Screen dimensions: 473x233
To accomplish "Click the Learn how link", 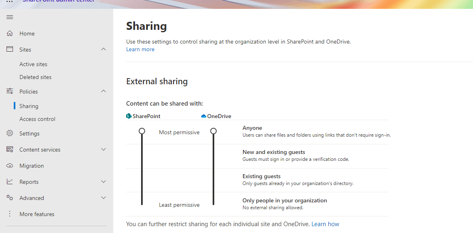I will coord(325,224).
